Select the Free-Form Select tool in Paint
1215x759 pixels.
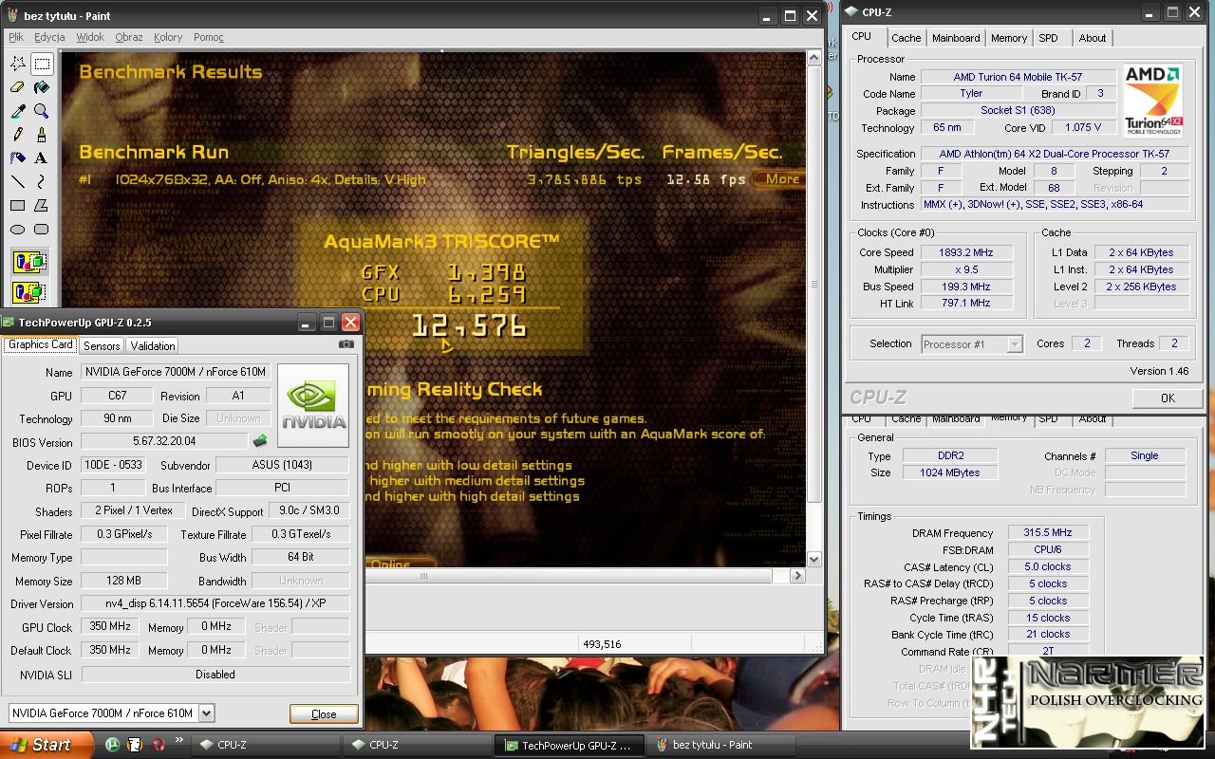click(x=18, y=65)
